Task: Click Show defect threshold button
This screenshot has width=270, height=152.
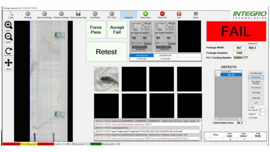Action: pos(256,82)
